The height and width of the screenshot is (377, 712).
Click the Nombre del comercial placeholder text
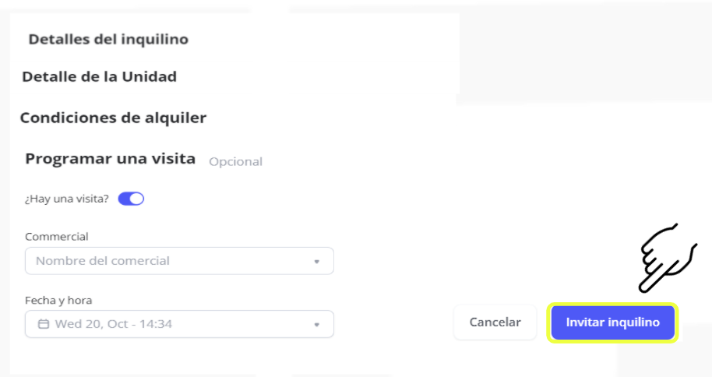(103, 261)
